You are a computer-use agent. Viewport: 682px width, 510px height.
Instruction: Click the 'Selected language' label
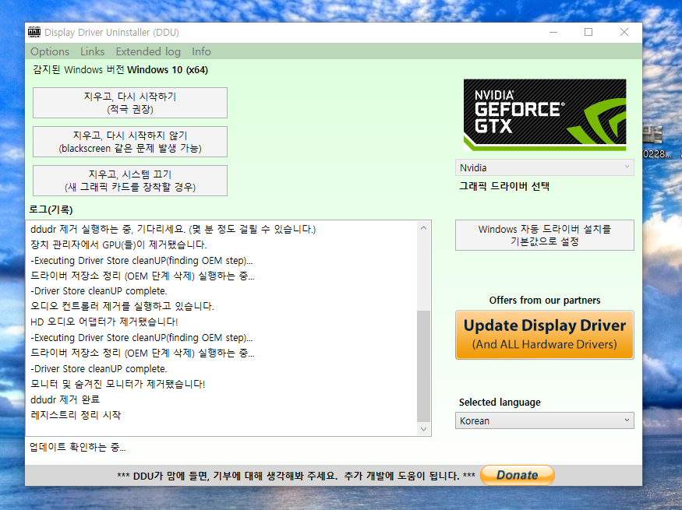[x=500, y=403]
